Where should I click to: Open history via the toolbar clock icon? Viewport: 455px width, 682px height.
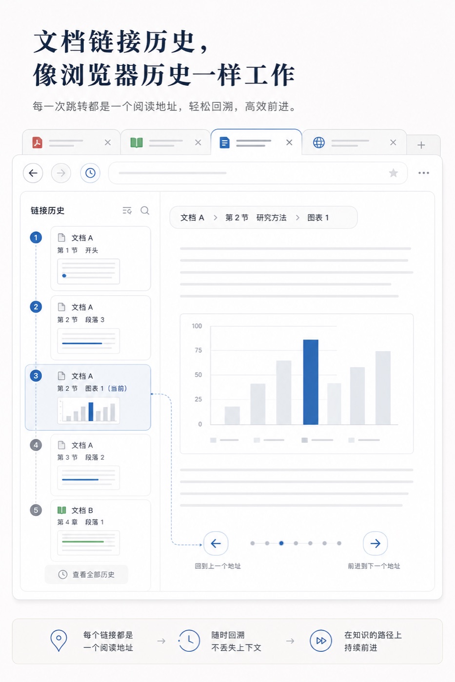(x=90, y=173)
